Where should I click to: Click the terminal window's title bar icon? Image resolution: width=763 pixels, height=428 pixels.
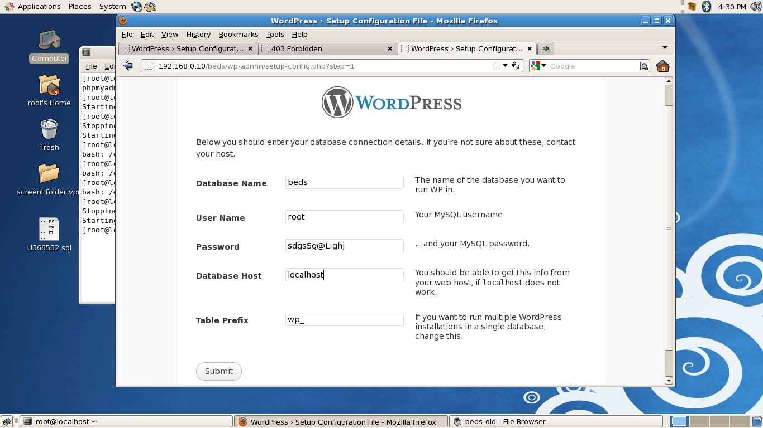(x=87, y=52)
